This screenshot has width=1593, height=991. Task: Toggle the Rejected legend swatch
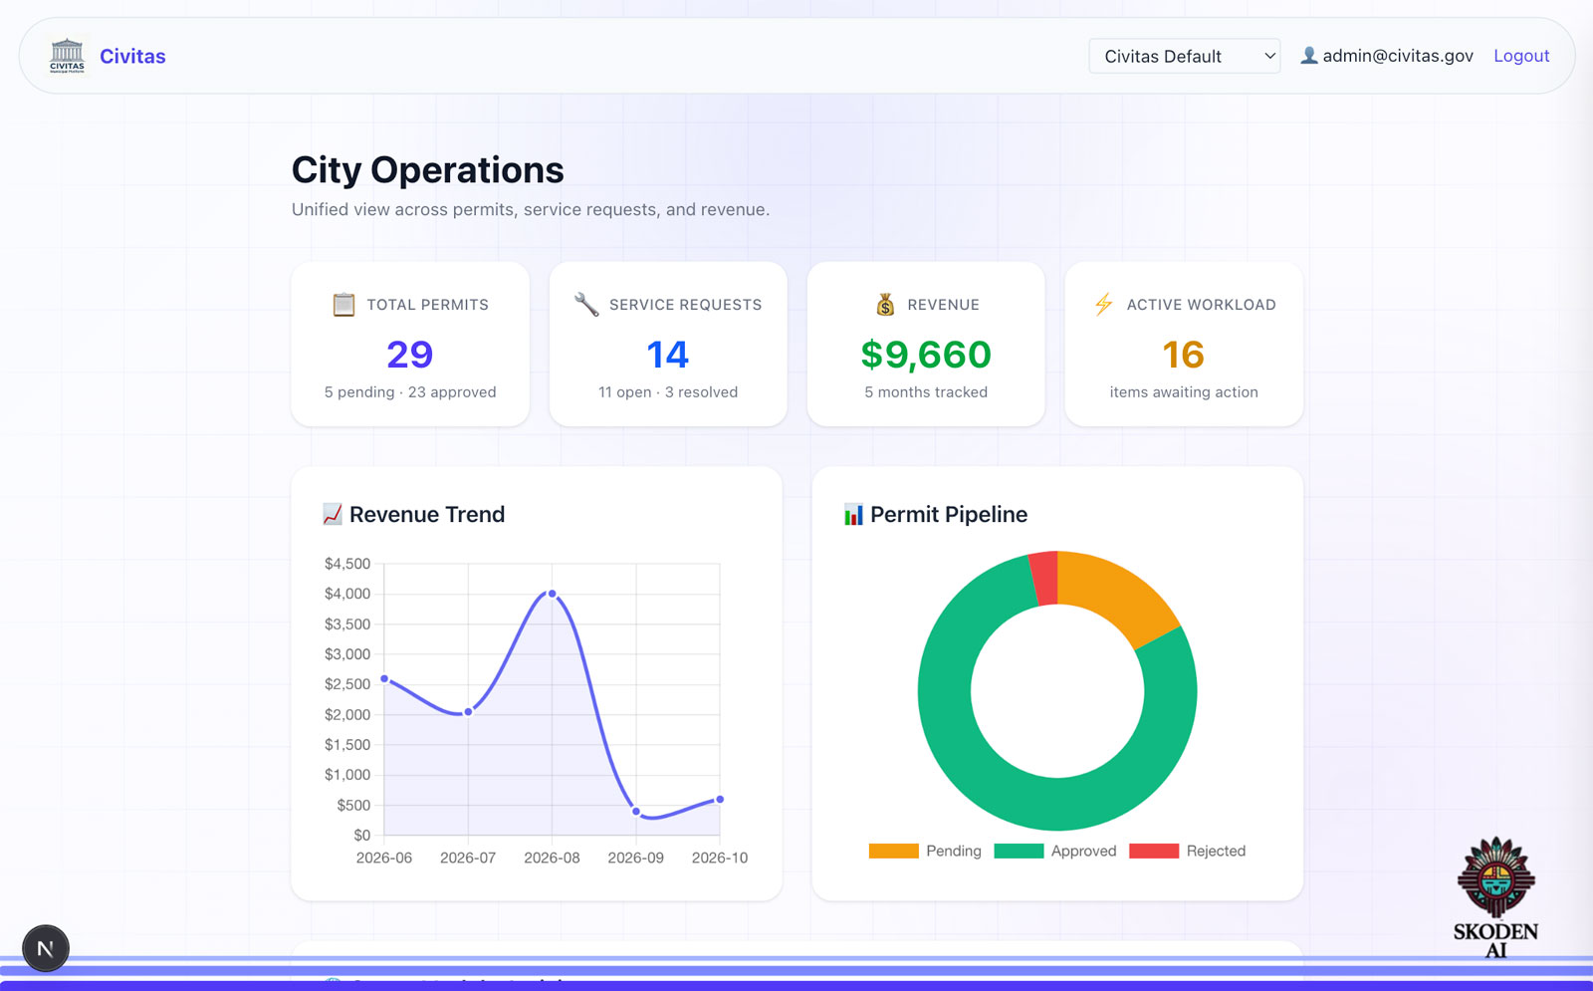point(1154,851)
